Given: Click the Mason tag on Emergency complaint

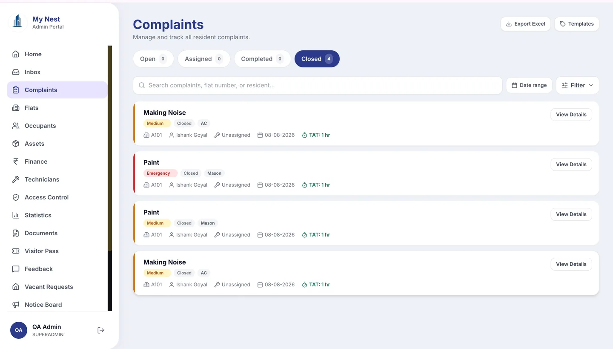Looking at the screenshot, I should [214, 173].
